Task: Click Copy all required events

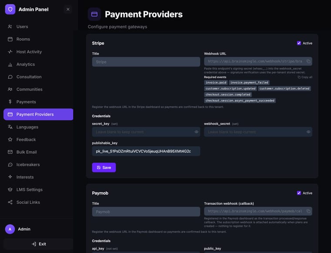Action: [305, 77]
